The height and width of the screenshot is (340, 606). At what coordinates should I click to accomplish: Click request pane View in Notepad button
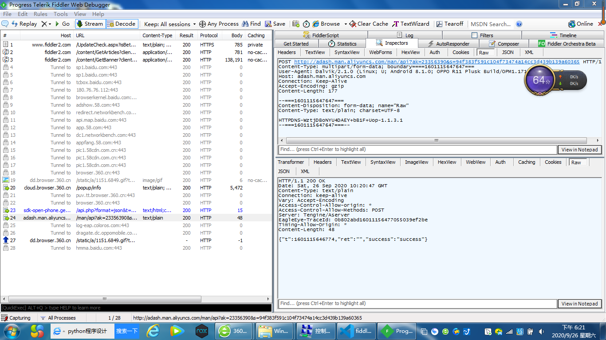(579, 150)
